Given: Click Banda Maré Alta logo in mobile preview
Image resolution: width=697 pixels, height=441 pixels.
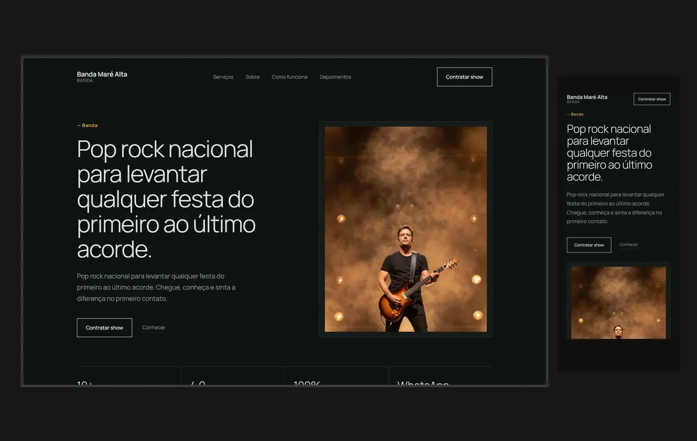Looking at the screenshot, I should pos(587,99).
